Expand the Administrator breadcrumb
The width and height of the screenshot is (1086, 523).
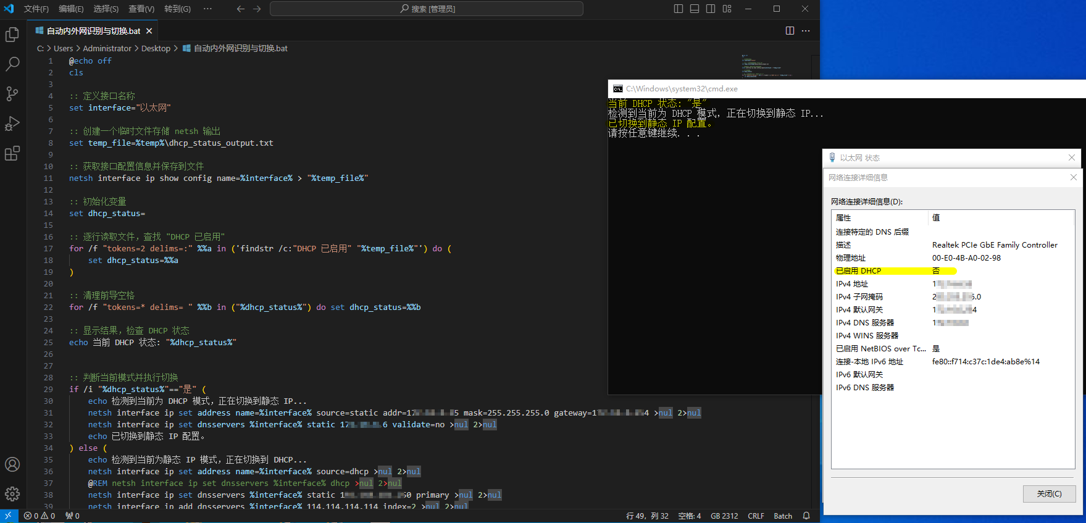pyautogui.click(x=107, y=48)
